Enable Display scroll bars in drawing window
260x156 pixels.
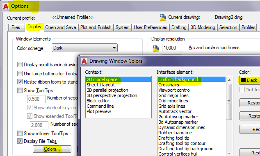pyautogui.click(x=20, y=64)
